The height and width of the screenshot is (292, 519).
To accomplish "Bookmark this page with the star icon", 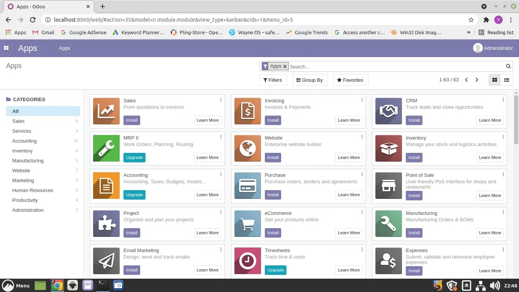I will [x=471, y=20].
